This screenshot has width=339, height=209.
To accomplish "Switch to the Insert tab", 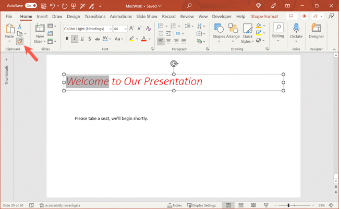I will (42, 17).
